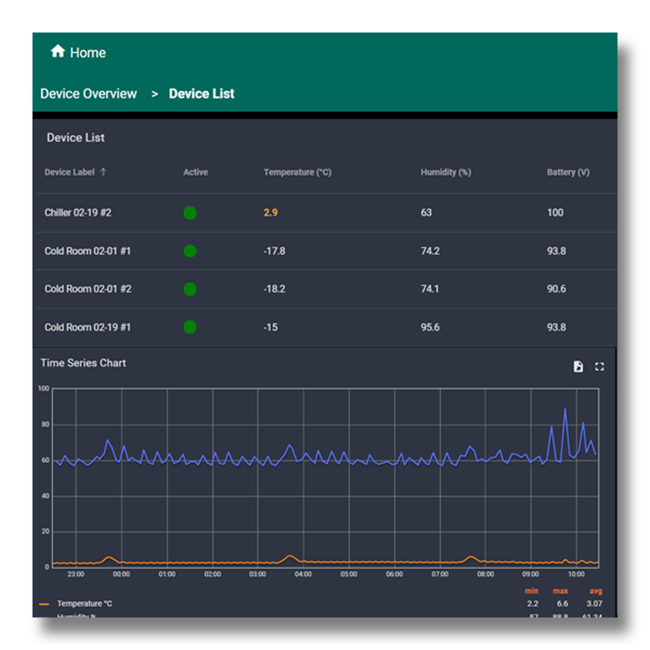Sort by Active column header
650x650 pixels.
coord(196,172)
